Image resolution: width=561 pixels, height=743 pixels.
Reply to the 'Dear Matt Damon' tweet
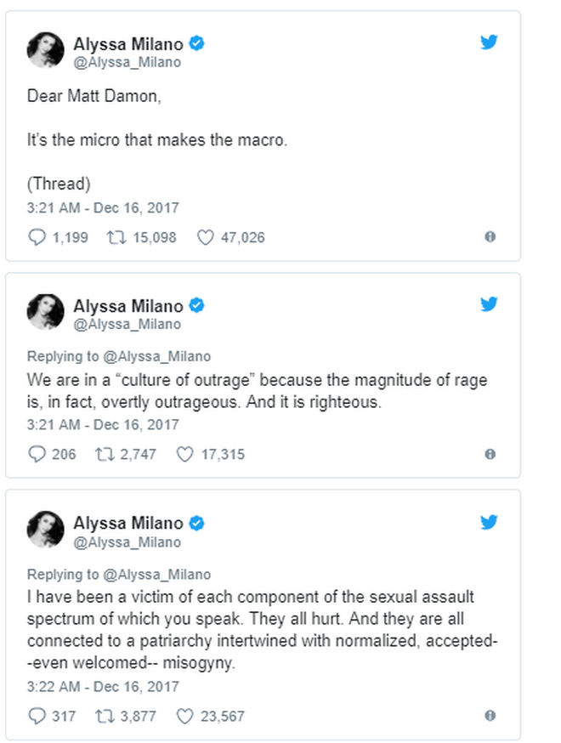37,238
